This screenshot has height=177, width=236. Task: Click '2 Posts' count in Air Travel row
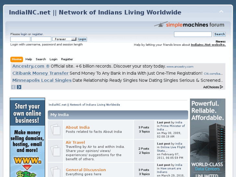144,148
